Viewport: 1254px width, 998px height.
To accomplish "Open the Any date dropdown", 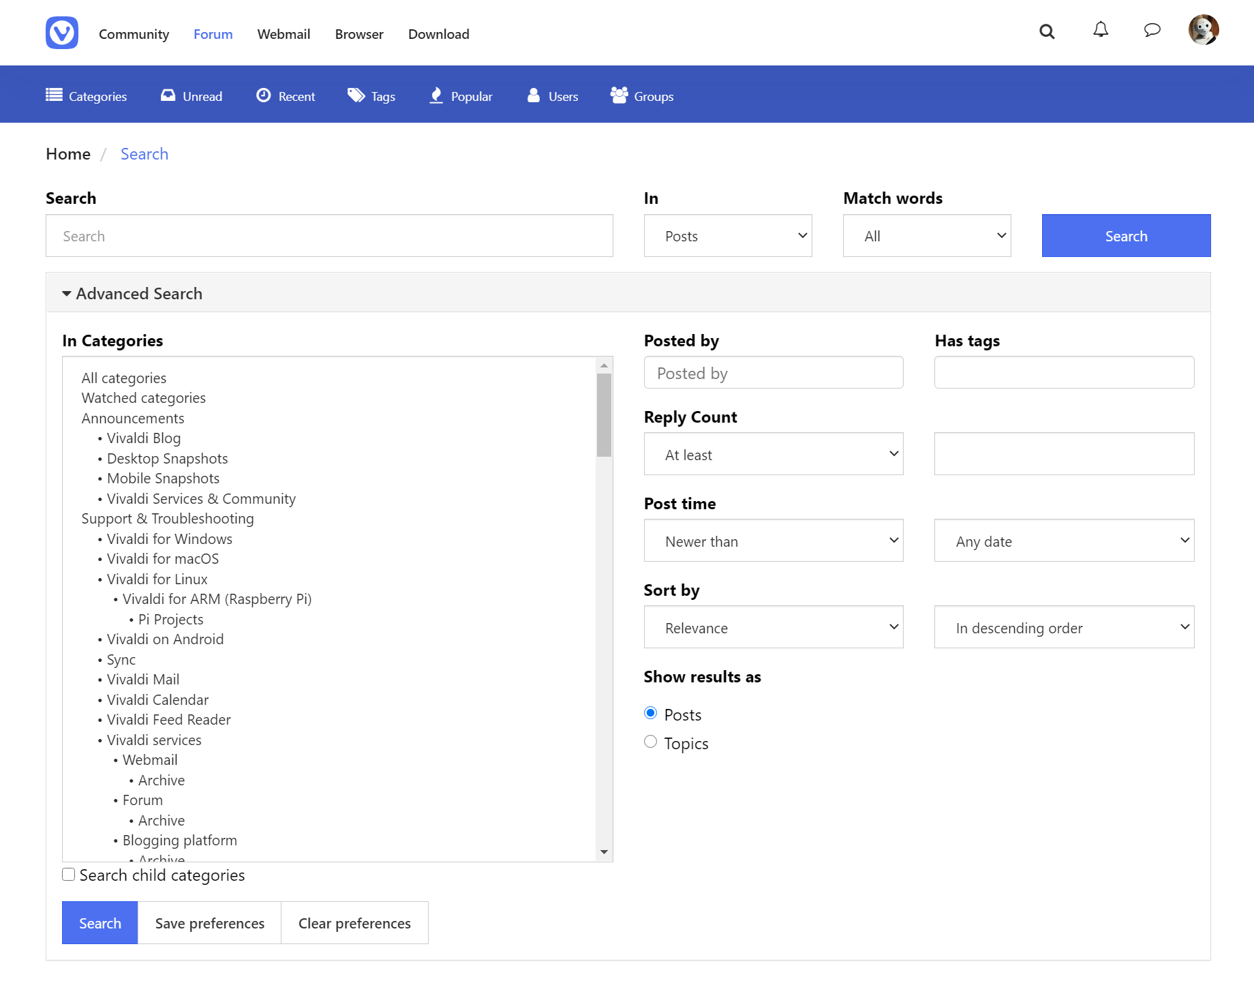I will pyautogui.click(x=1064, y=541).
